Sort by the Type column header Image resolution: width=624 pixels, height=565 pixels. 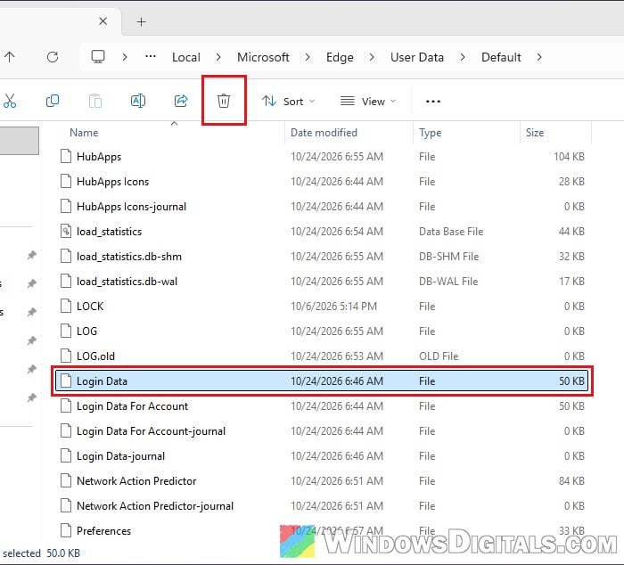click(431, 133)
